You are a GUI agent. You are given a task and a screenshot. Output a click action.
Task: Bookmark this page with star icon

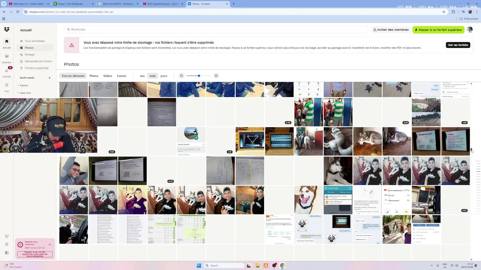444,12
